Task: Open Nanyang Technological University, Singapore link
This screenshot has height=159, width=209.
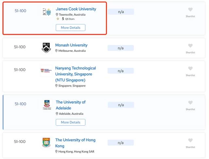Action: click(x=75, y=74)
